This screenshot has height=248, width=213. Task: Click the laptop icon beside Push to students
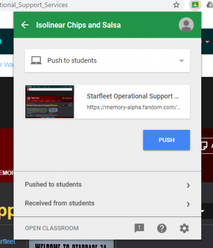tap(36, 60)
